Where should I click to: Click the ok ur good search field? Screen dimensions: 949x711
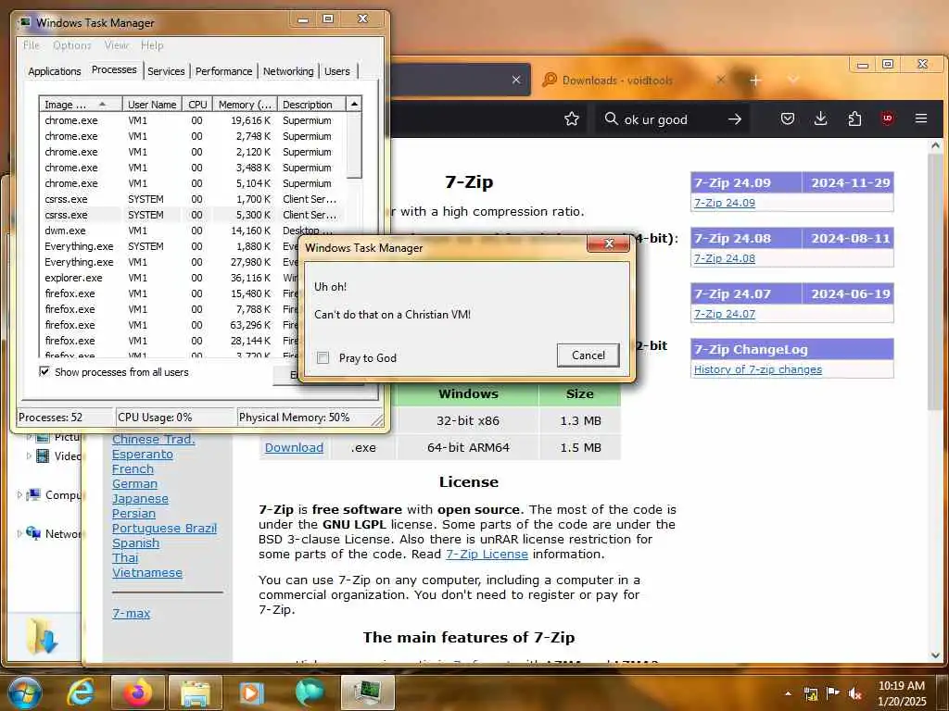pyautogui.click(x=673, y=119)
